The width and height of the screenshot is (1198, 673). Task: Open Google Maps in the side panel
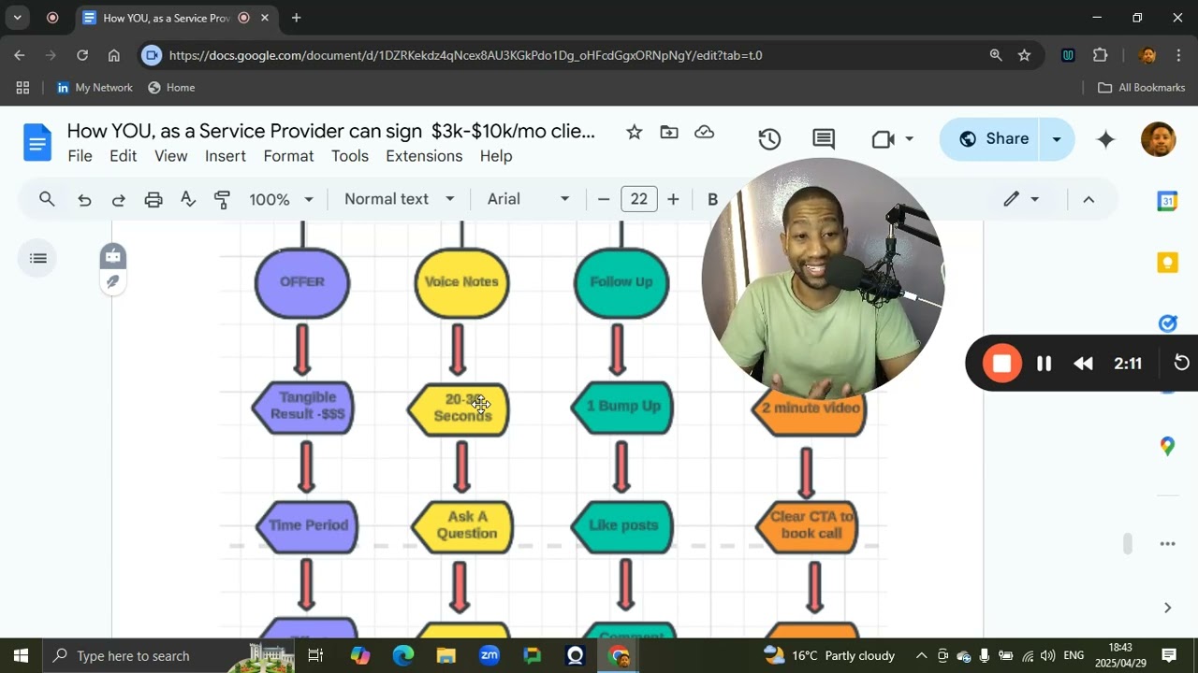1167,446
